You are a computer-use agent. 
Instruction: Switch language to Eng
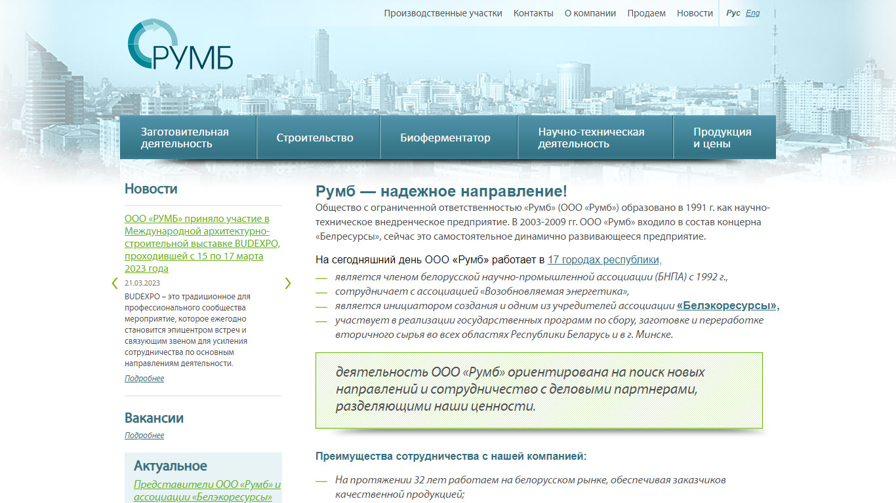(x=753, y=13)
